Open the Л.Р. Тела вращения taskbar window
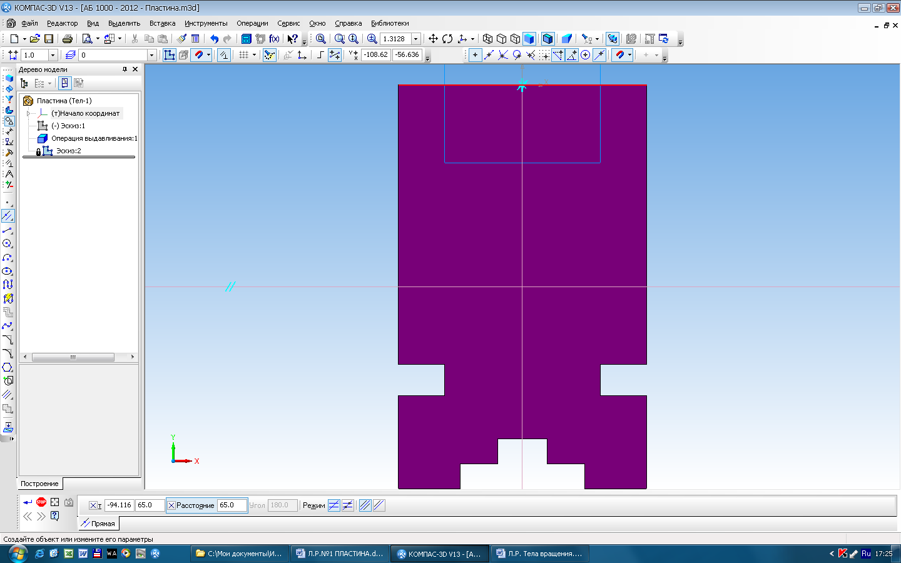The image size is (901, 563). coord(539,554)
